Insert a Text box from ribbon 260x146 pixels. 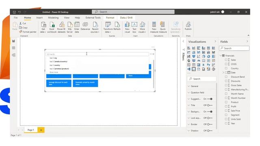(134, 27)
